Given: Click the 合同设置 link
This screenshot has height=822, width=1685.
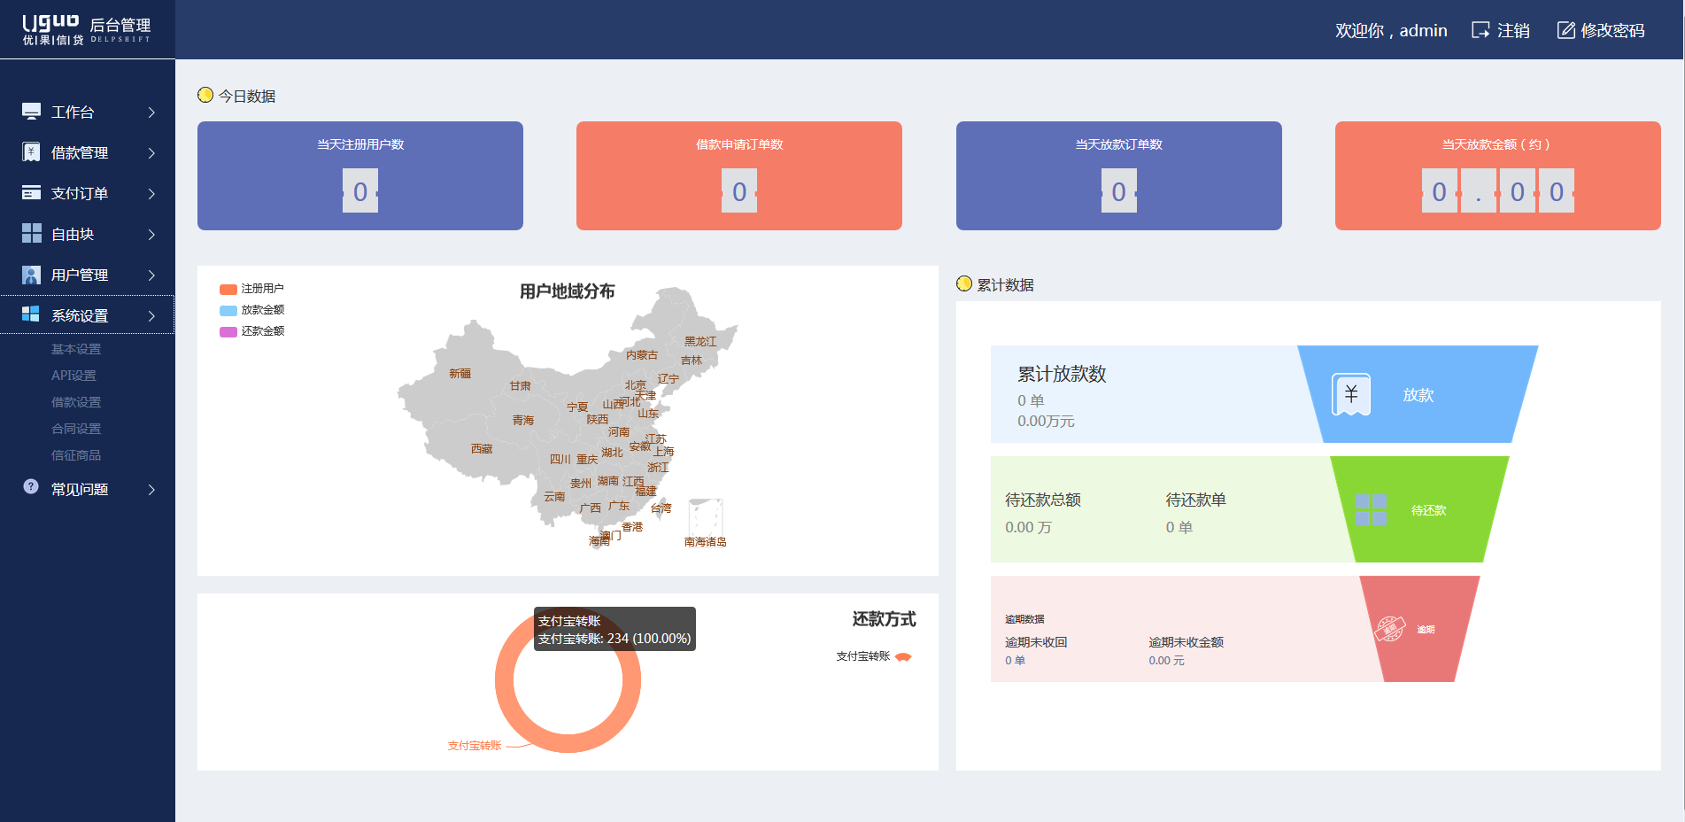Looking at the screenshot, I should [76, 428].
